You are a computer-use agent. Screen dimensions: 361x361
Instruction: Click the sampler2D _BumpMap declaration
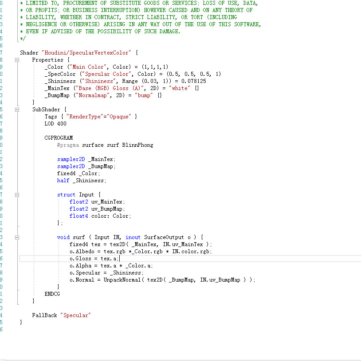tap(86, 166)
